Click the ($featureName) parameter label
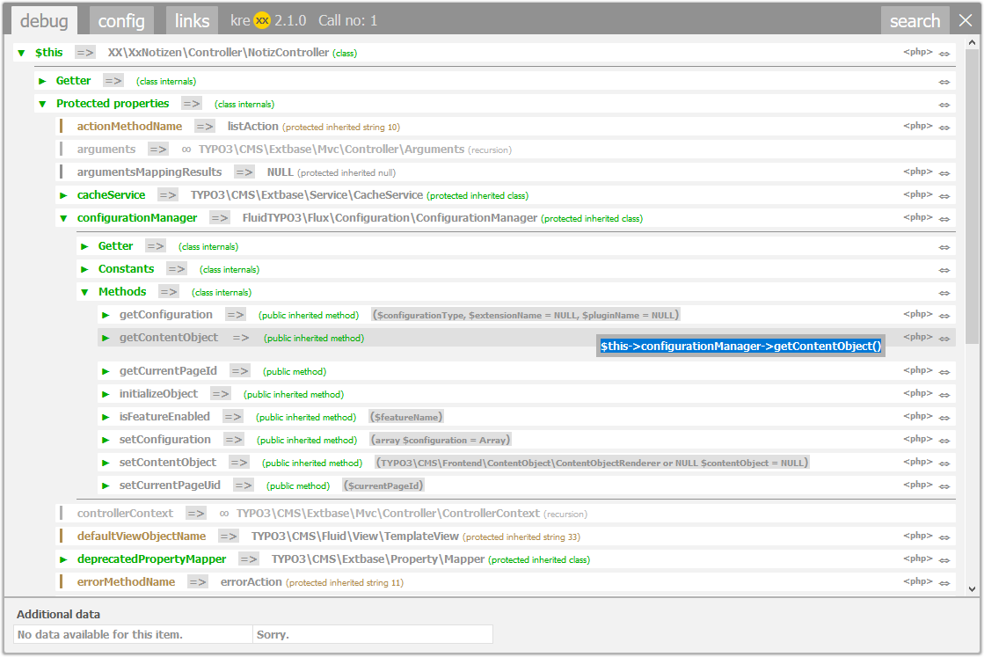The height and width of the screenshot is (657, 984). click(406, 417)
